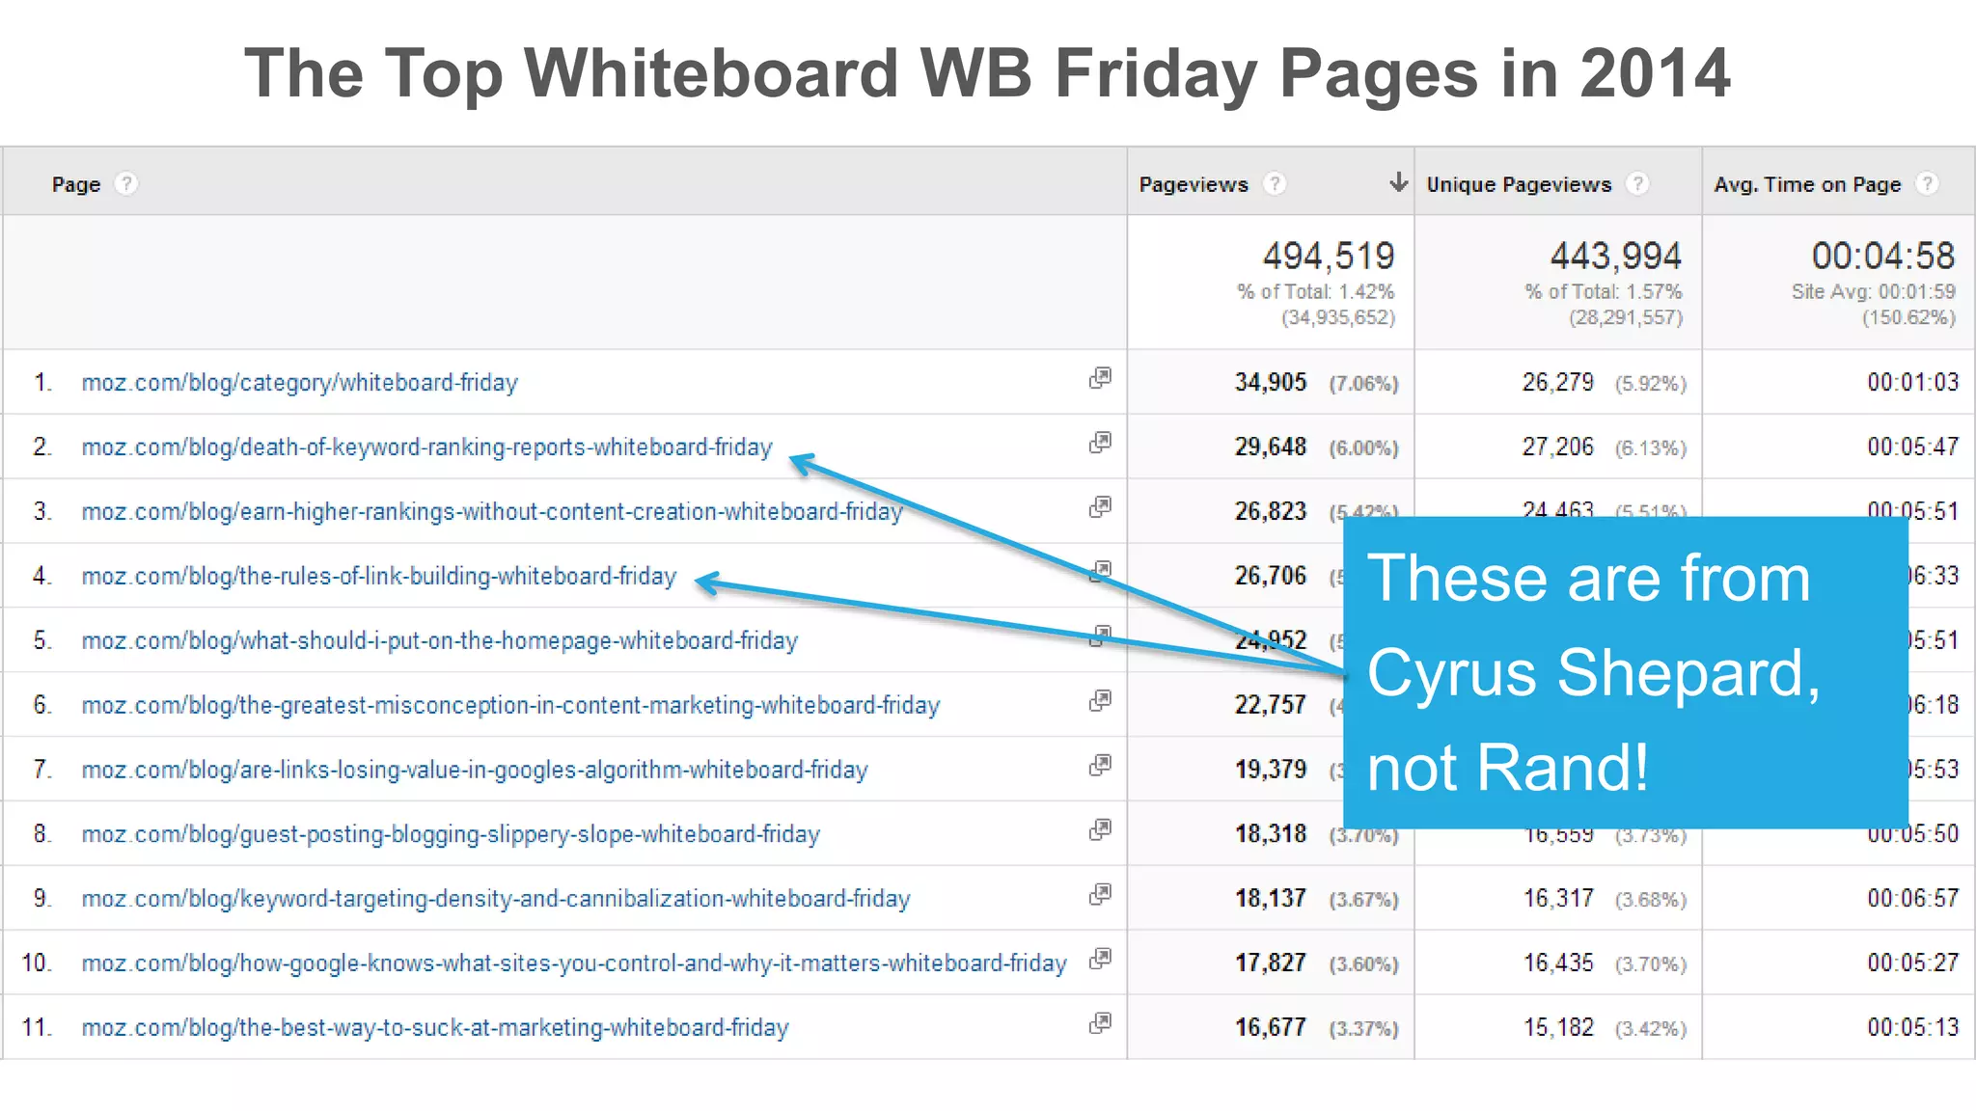
Task: Click the help icon beside Unique Pageviews header
Action: [x=1637, y=183]
